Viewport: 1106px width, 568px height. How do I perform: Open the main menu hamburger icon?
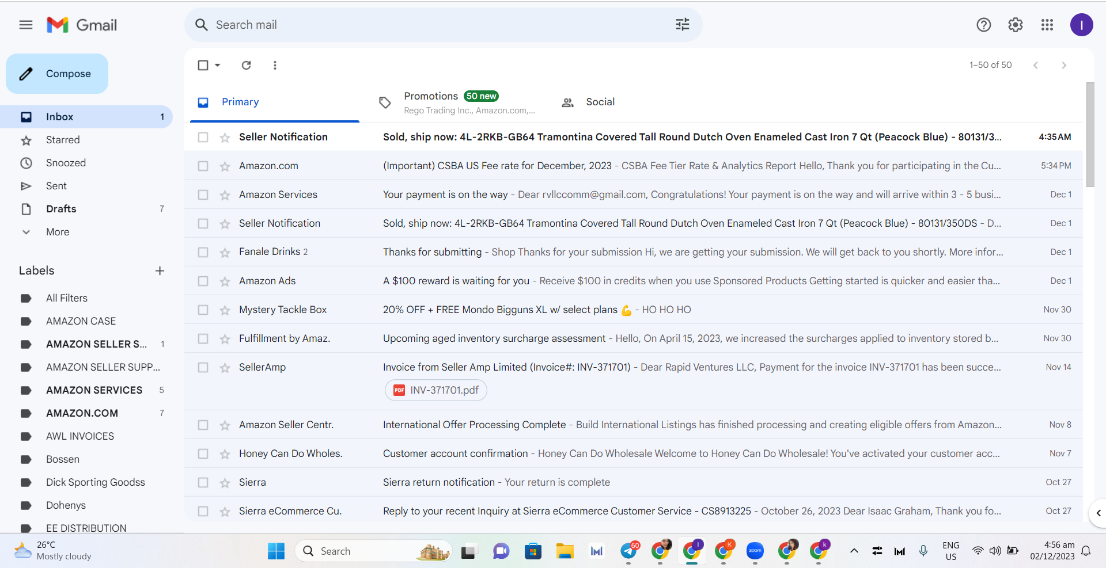click(26, 25)
